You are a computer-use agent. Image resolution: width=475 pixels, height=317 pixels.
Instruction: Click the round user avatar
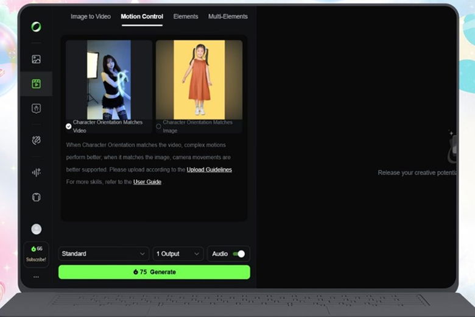(x=37, y=229)
